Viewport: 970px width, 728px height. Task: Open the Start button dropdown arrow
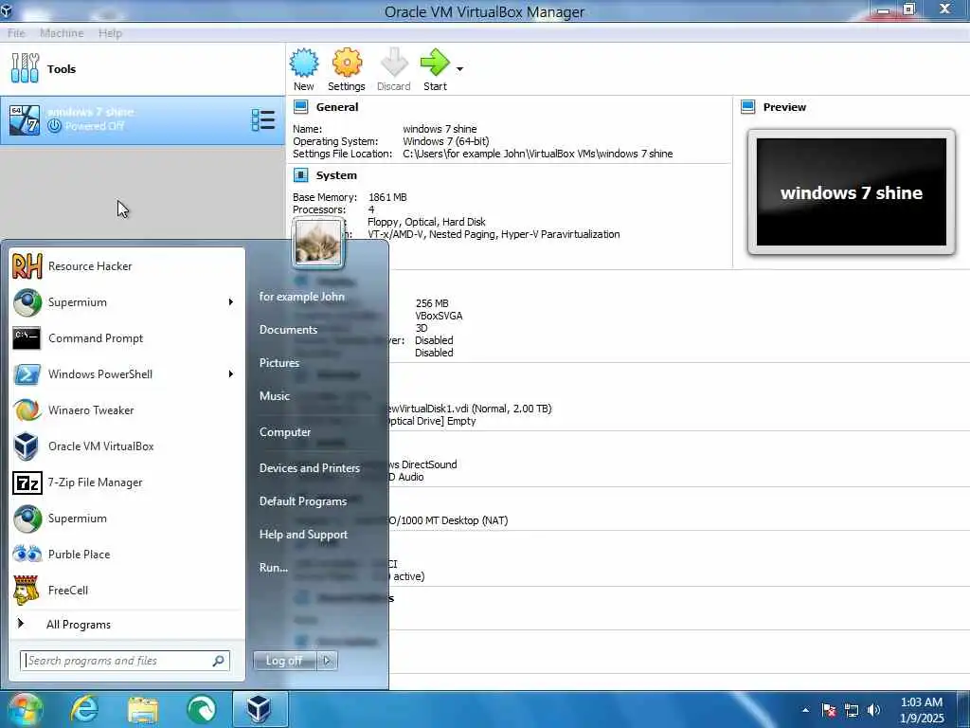coord(459,68)
